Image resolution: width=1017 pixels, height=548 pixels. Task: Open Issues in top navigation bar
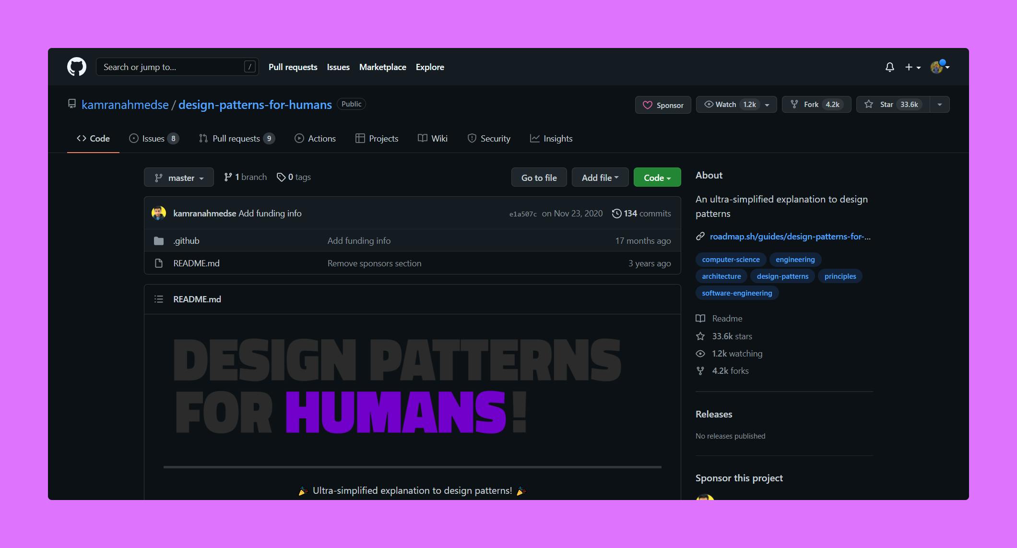point(338,67)
